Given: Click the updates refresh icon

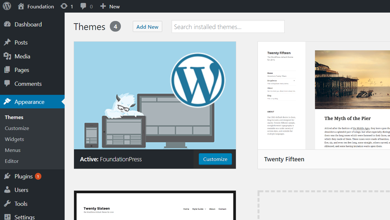Looking at the screenshot, I should (x=64, y=6).
